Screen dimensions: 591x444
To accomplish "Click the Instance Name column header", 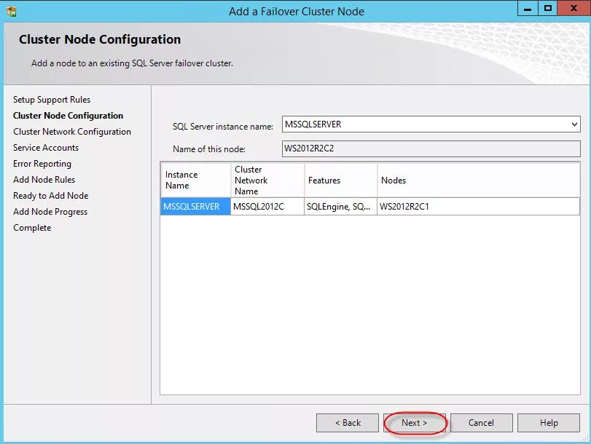I will (195, 180).
